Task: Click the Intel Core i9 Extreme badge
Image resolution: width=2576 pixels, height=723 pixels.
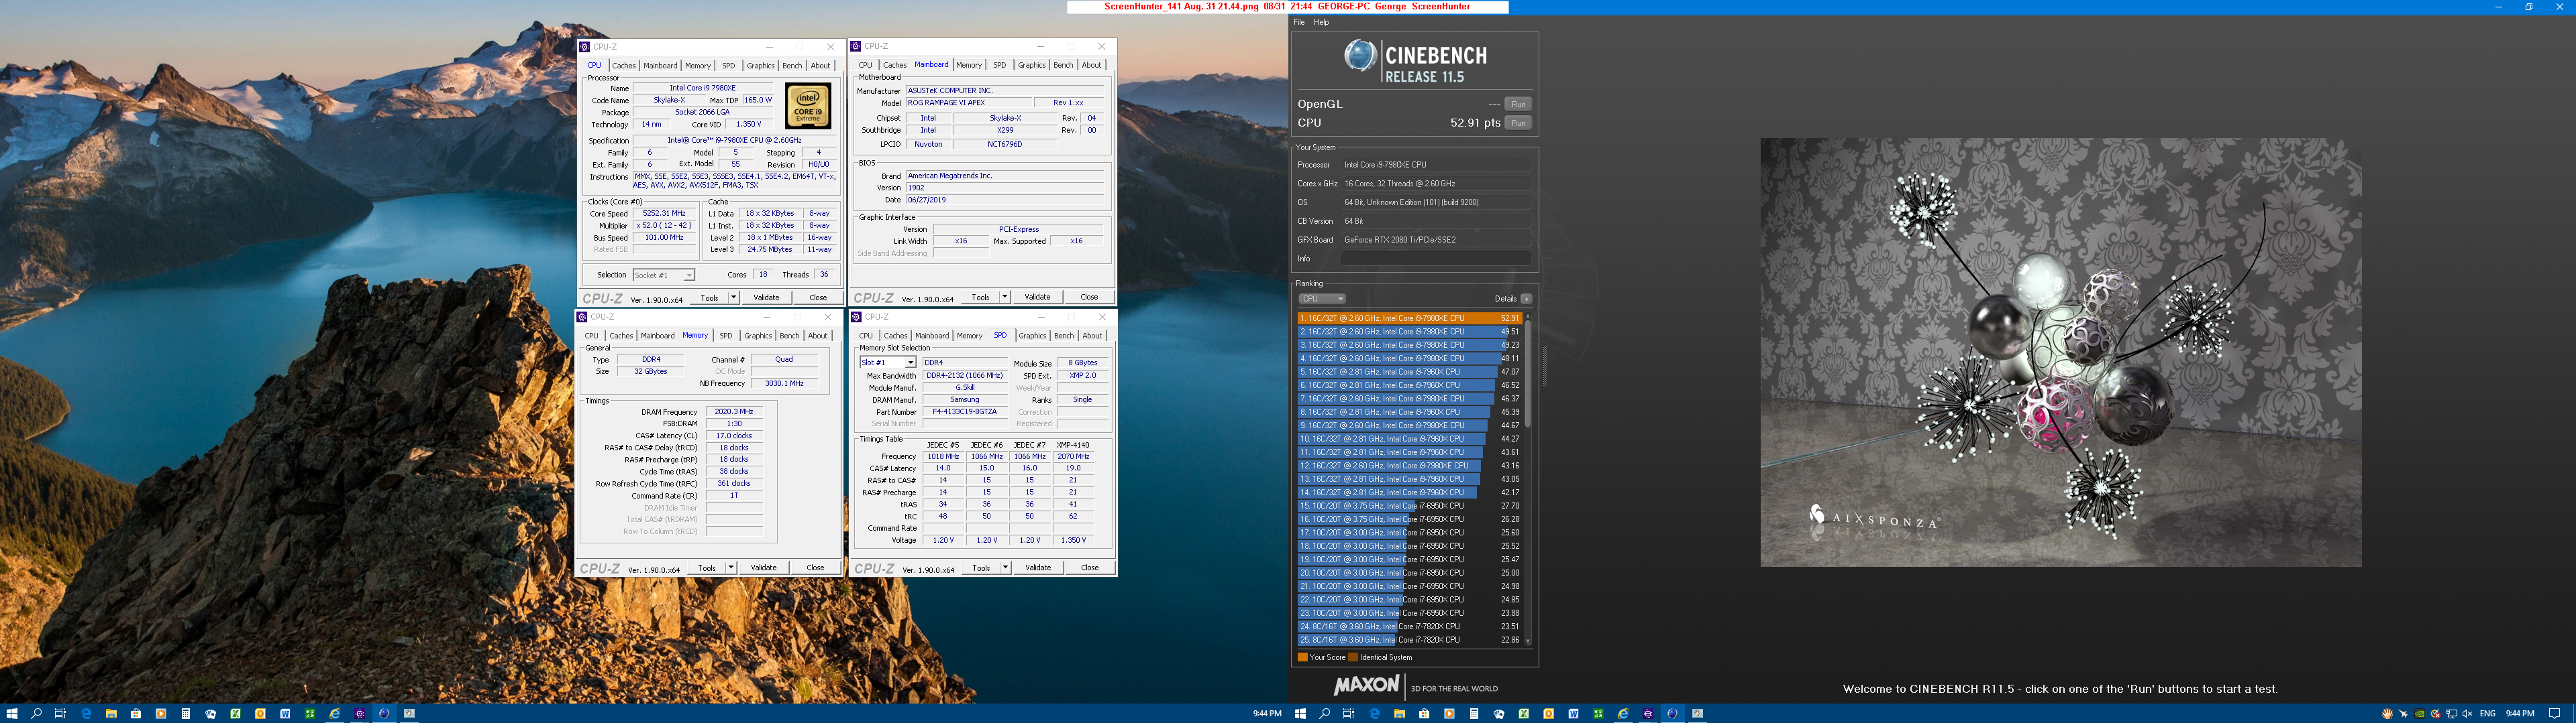Action: tap(808, 106)
